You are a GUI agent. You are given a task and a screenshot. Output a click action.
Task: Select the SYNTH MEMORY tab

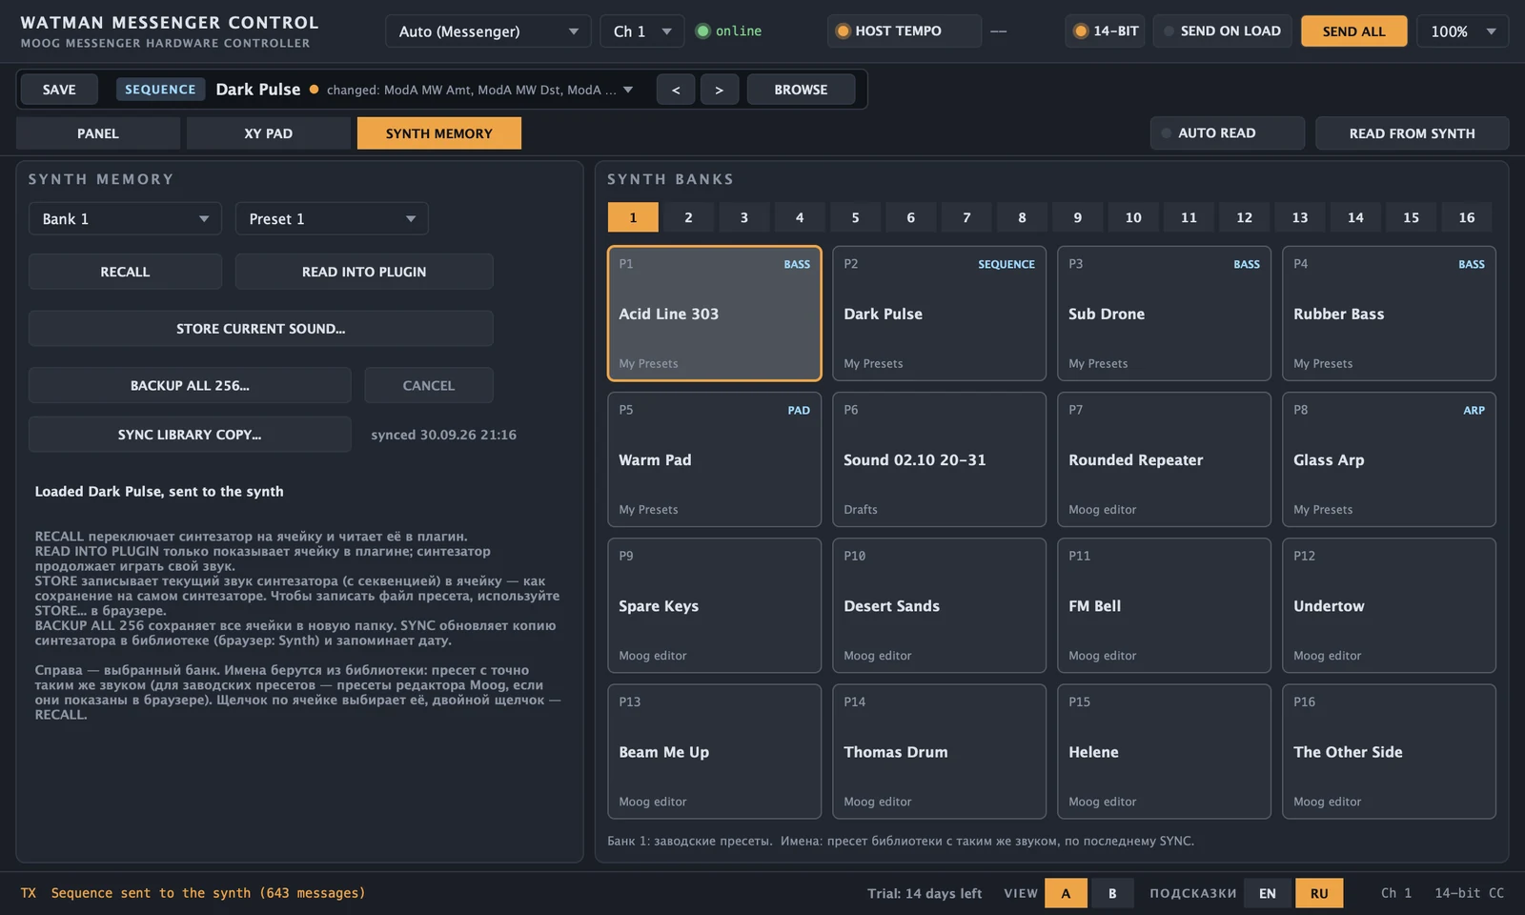439,133
